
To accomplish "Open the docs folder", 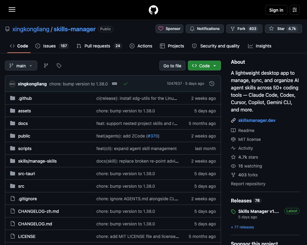I will (x=23, y=123).
